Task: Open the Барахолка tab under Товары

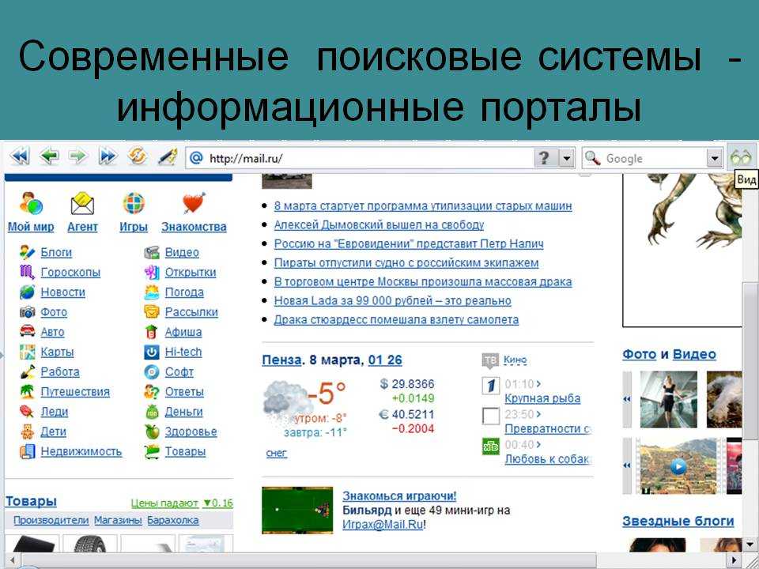Action: coord(173,520)
